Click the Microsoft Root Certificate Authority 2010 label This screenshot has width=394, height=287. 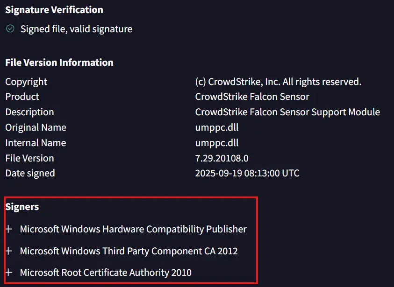(x=106, y=273)
